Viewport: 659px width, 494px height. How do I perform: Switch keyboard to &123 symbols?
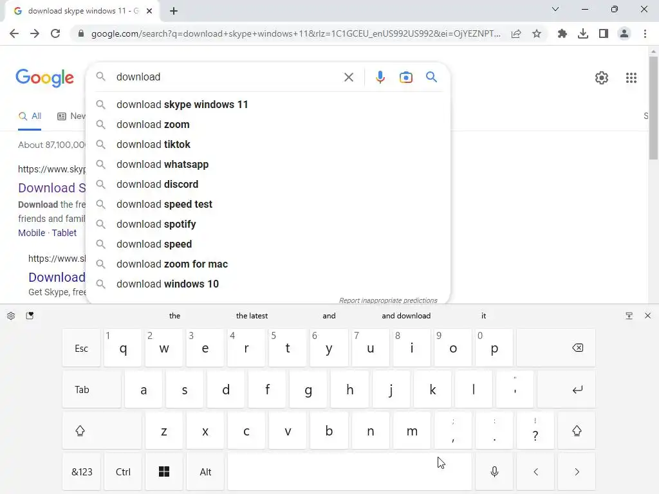[82, 471]
